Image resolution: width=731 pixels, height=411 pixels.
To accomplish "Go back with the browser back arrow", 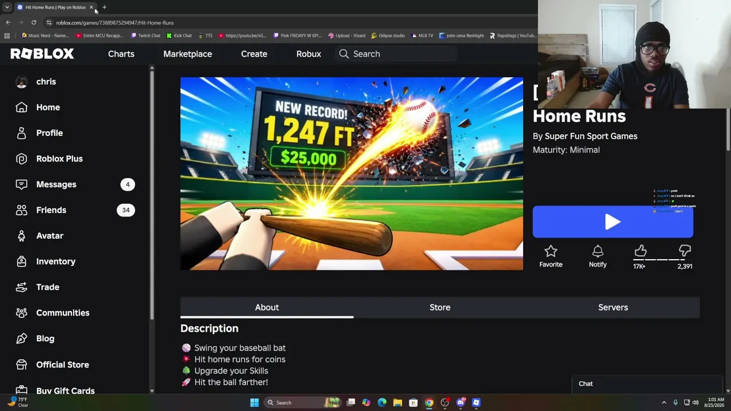I will click(7, 22).
